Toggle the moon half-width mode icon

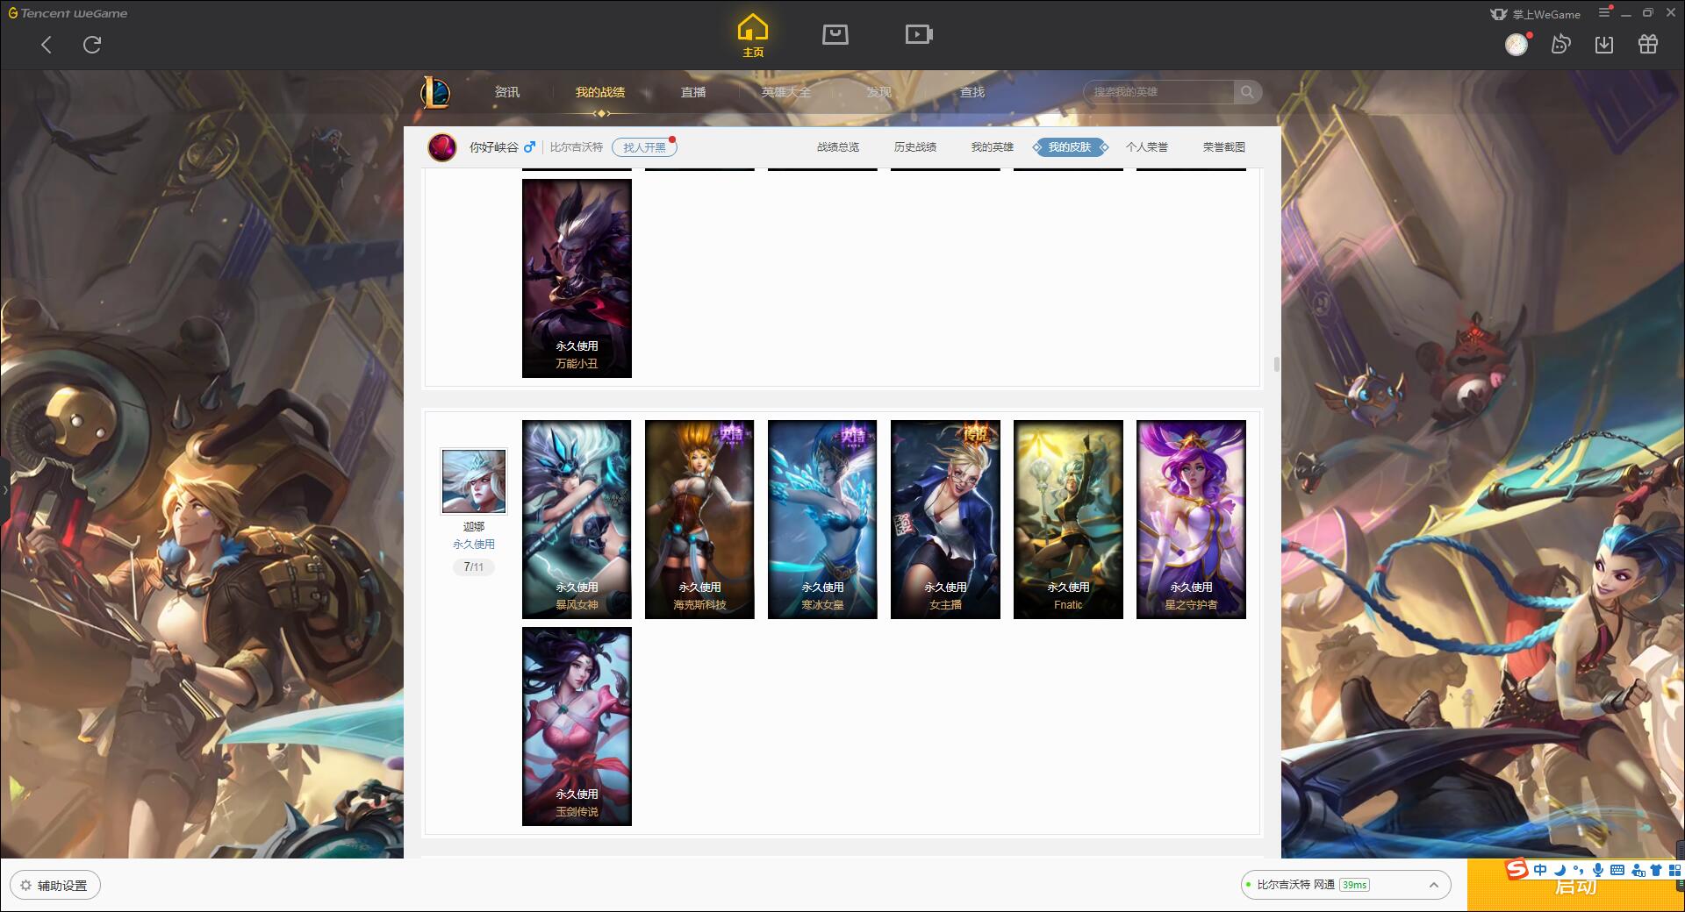(1560, 870)
